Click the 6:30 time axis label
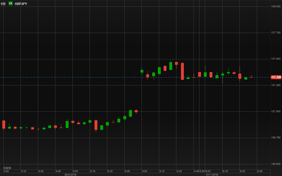Screen dimensions: 282x176 pyautogui.click(x=242, y=171)
